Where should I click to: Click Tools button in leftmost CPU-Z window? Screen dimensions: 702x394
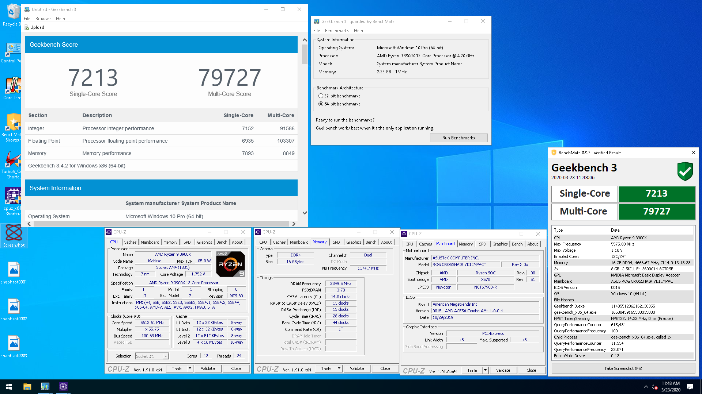tap(177, 368)
